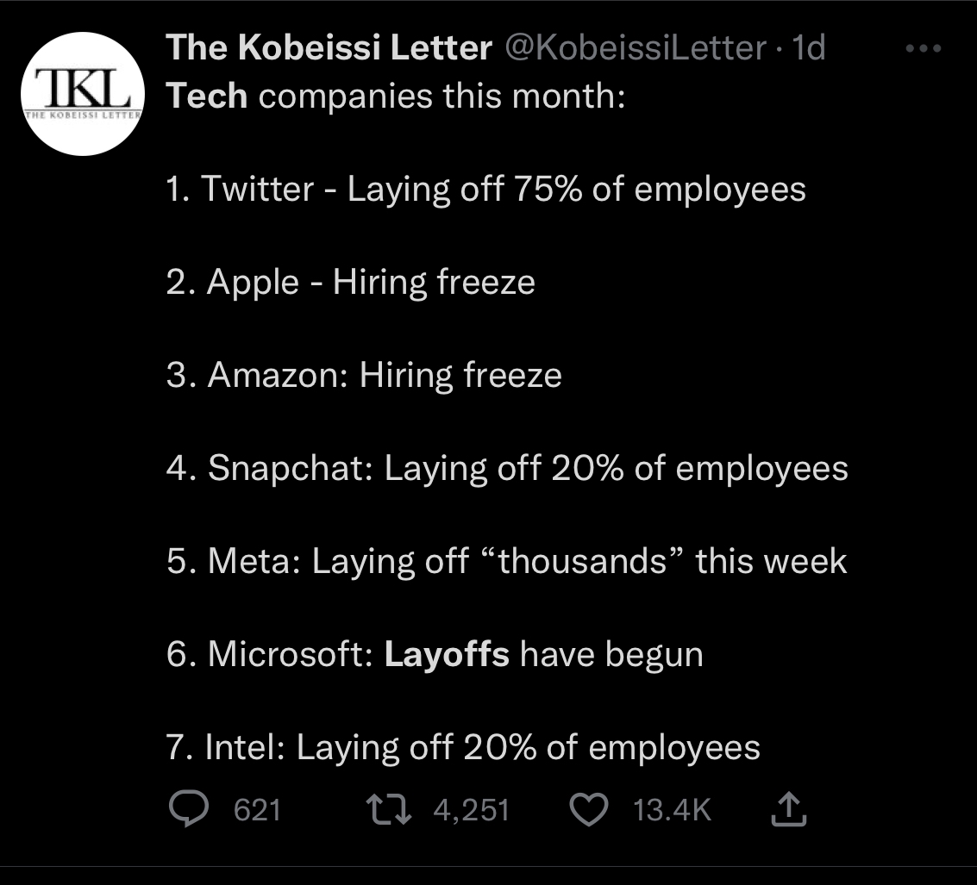This screenshot has height=885, width=977.
Task: Like the tweet with the heart icon
Action: (x=589, y=810)
